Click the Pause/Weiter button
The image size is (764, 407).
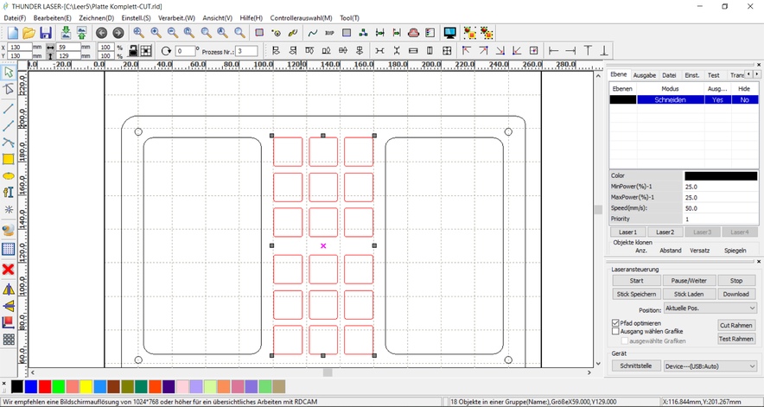[x=689, y=281]
